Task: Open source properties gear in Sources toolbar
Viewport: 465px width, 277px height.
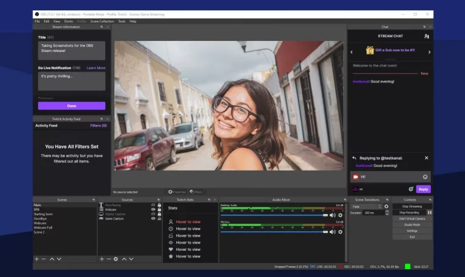Action: (x=116, y=259)
